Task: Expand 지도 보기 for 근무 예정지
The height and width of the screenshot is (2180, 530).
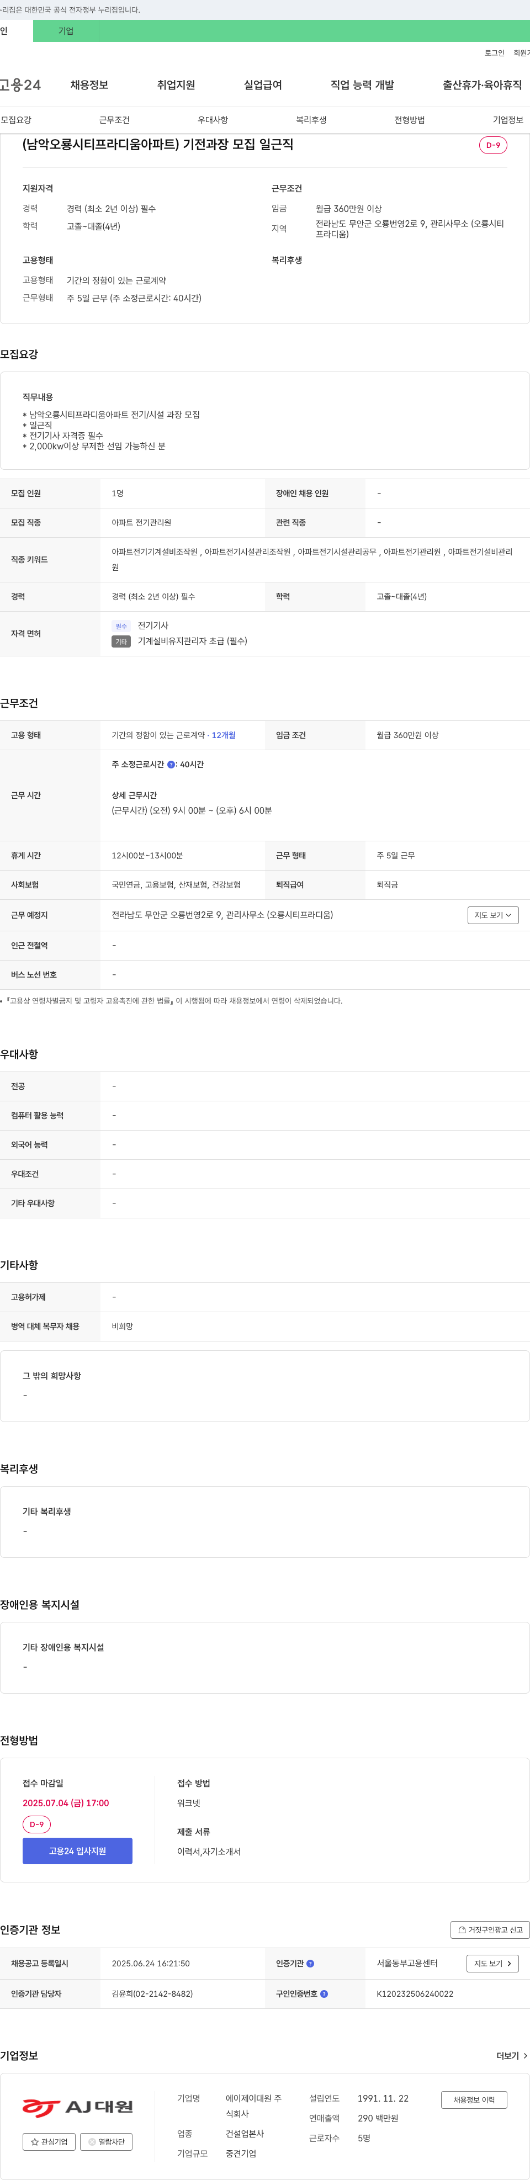Action: pyautogui.click(x=493, y=915)
